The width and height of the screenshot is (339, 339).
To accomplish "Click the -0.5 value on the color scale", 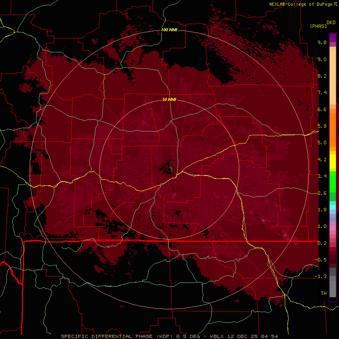I will (x=321, y=260).
